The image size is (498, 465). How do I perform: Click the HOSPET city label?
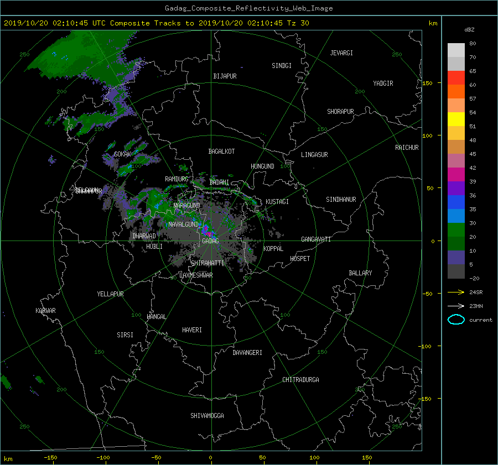click(x=300, y=259)
